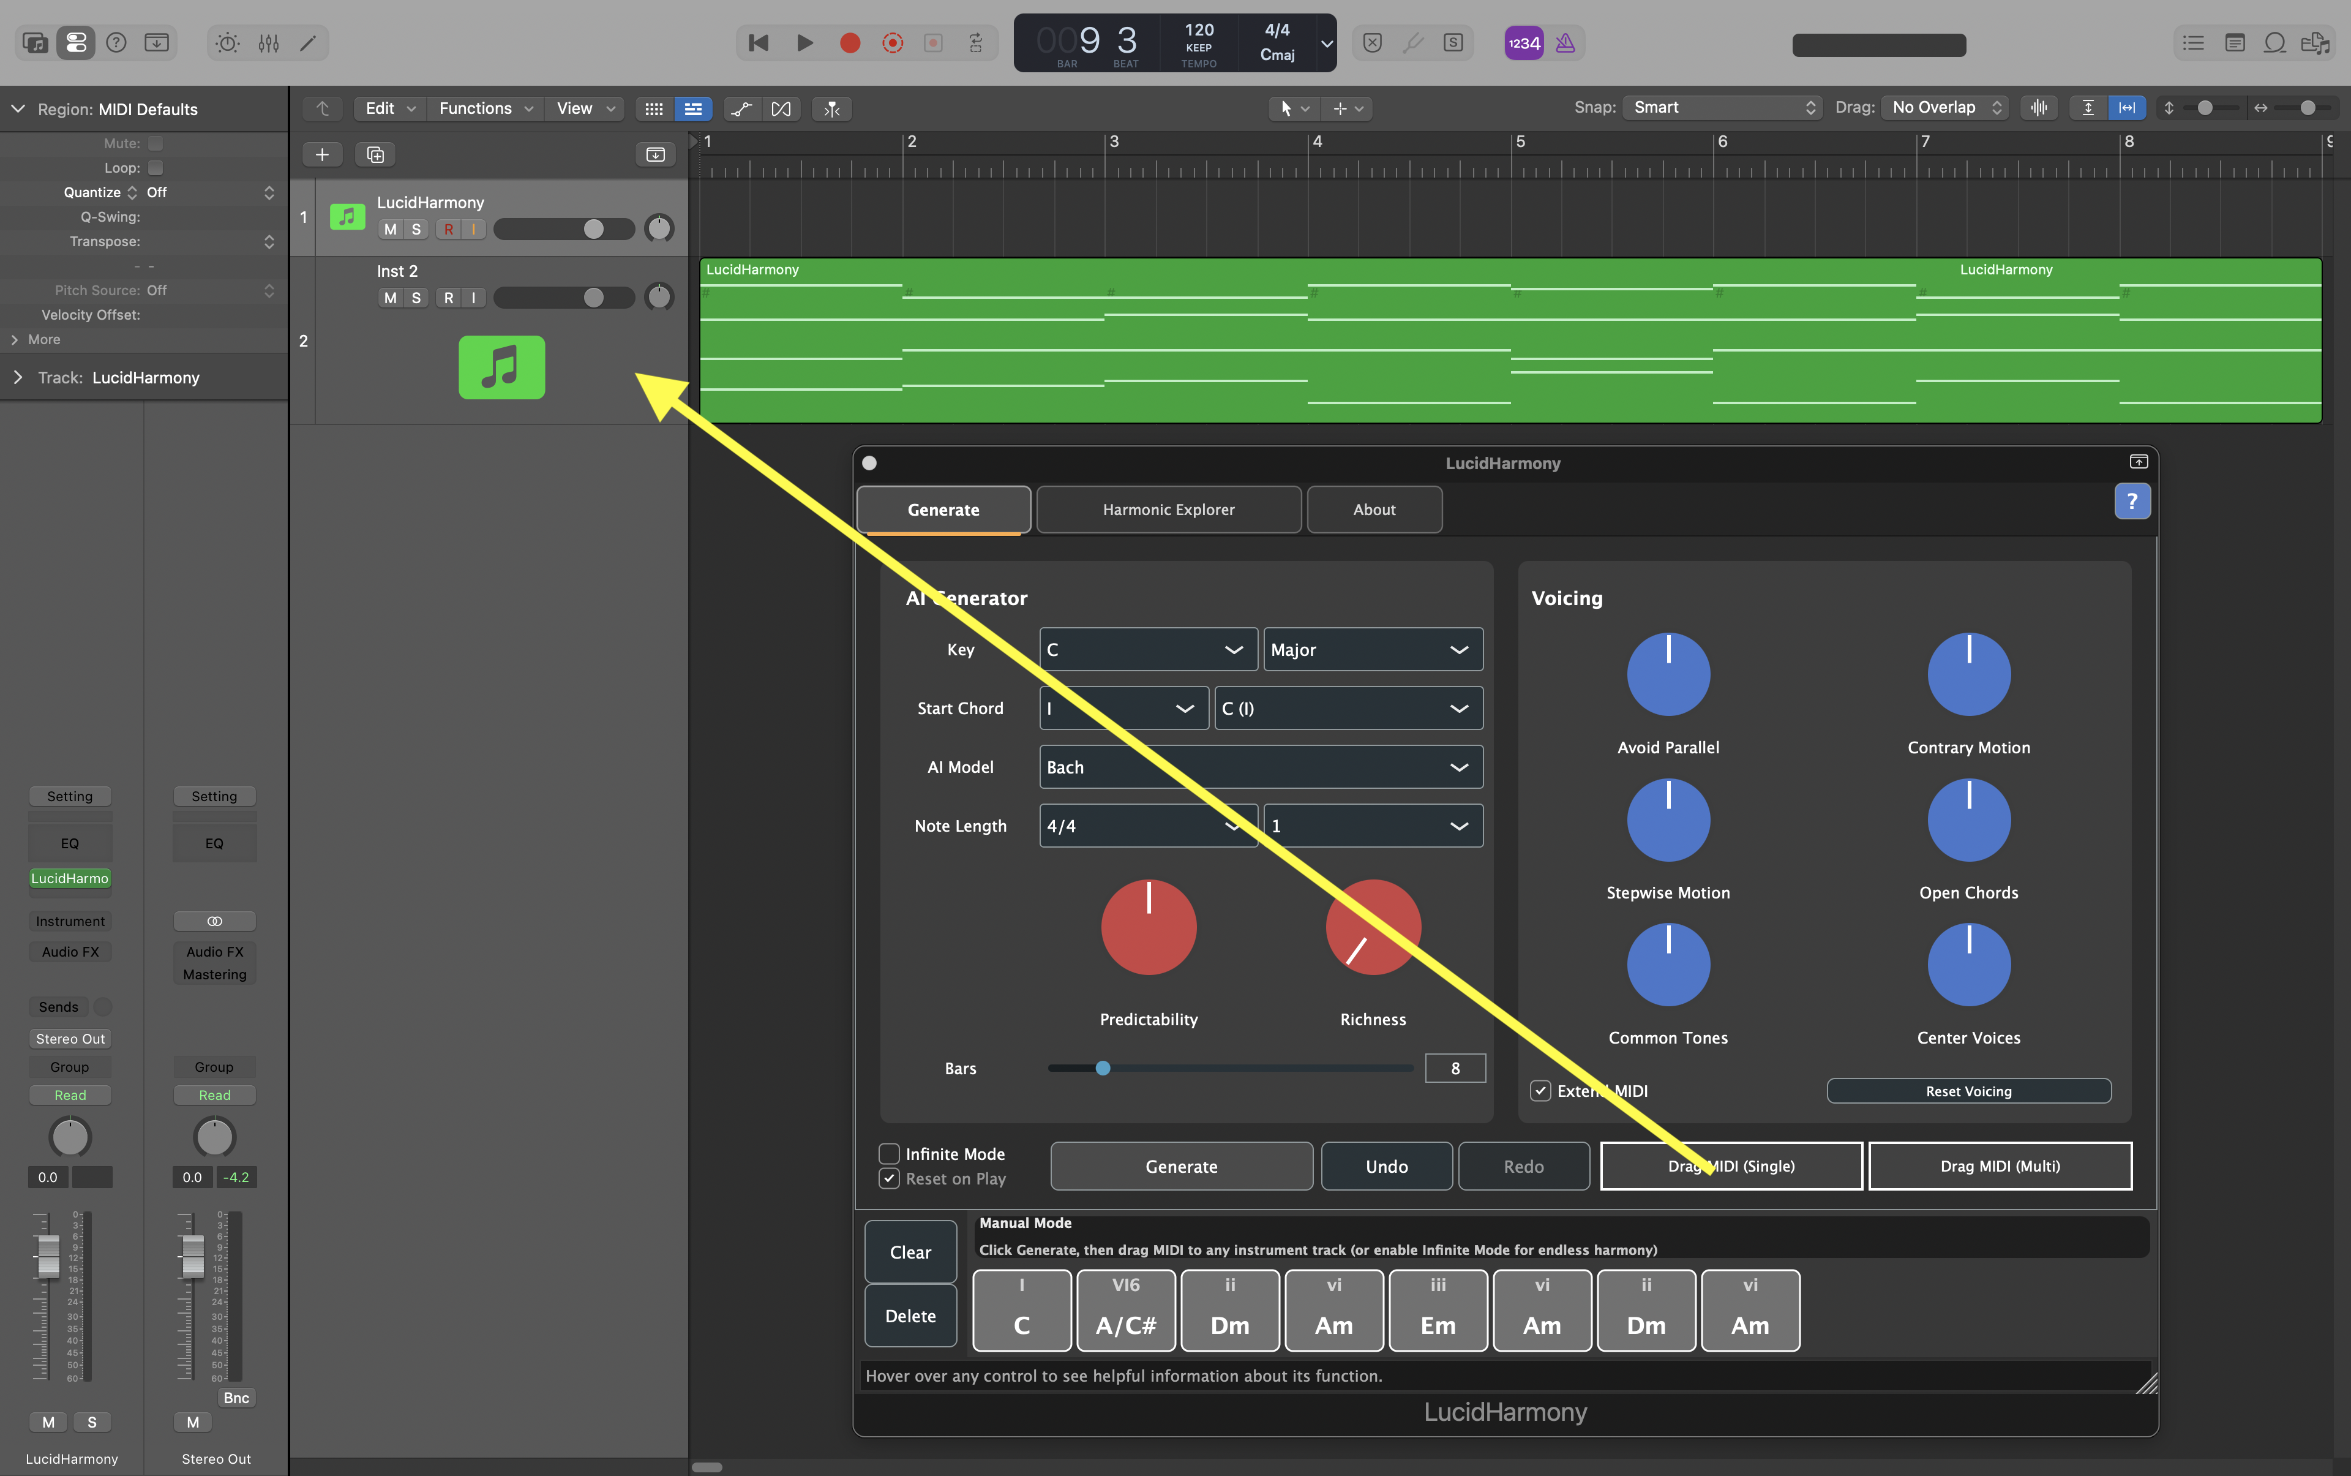Click the Generate button
This screenshot has width=2351, height=1476.
[x=1181, y=1167]
